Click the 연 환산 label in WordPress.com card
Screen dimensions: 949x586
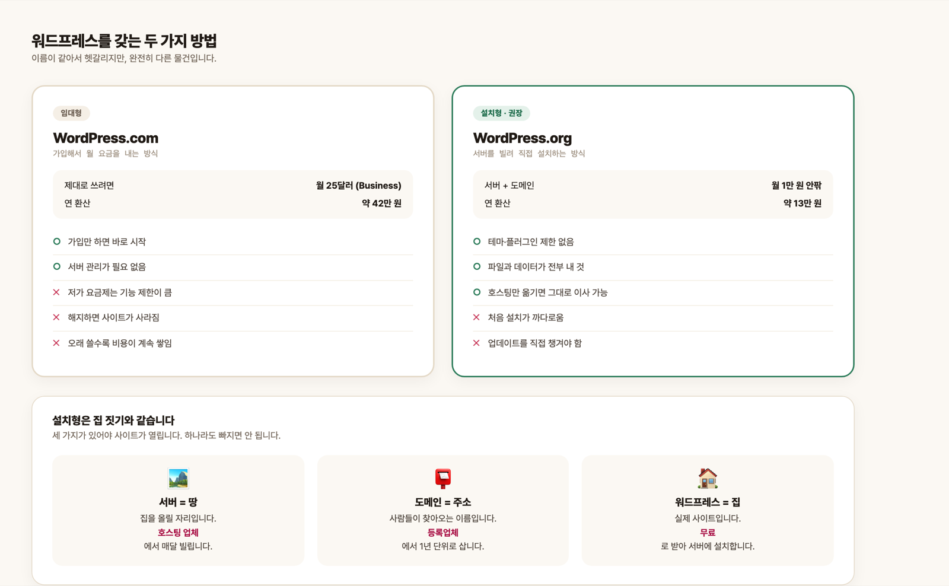point(77,203)
